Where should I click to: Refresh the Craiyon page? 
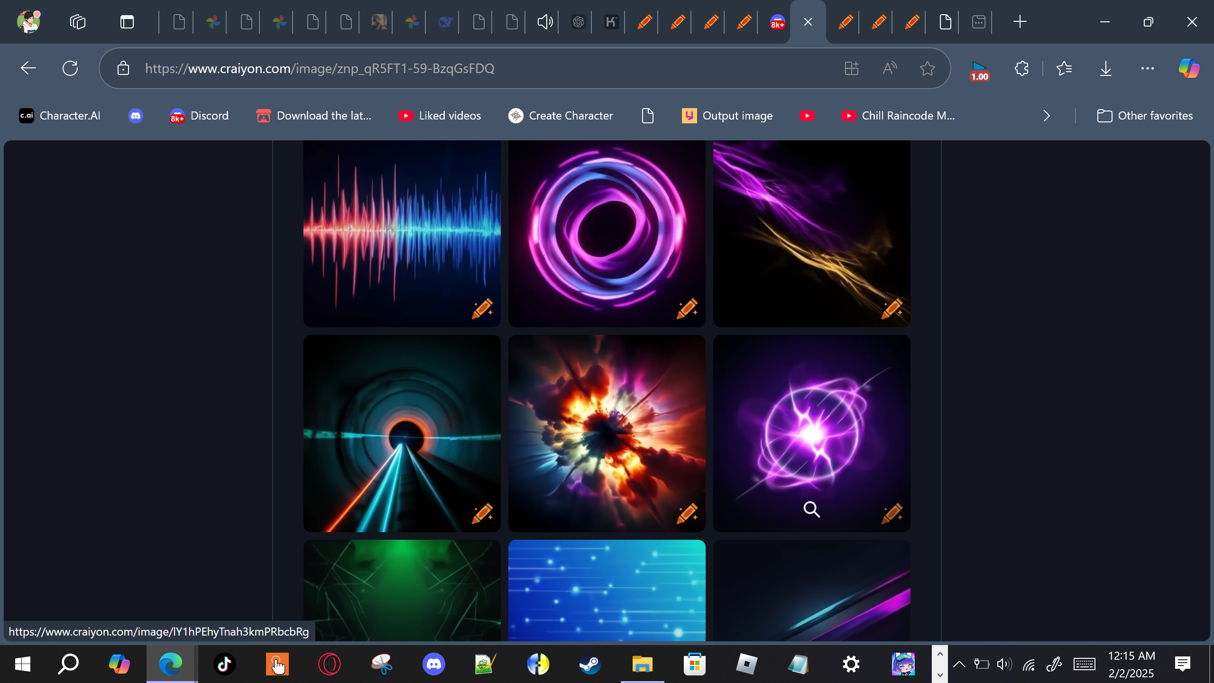click(70, 68)
